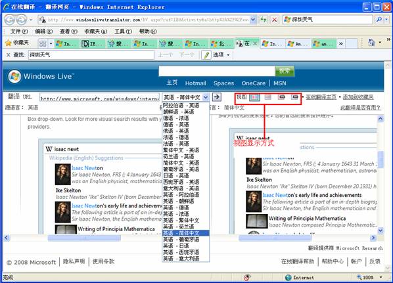Click the Windows Live search box
Viewport: 393px width, 283px height.
pos(217,71)
